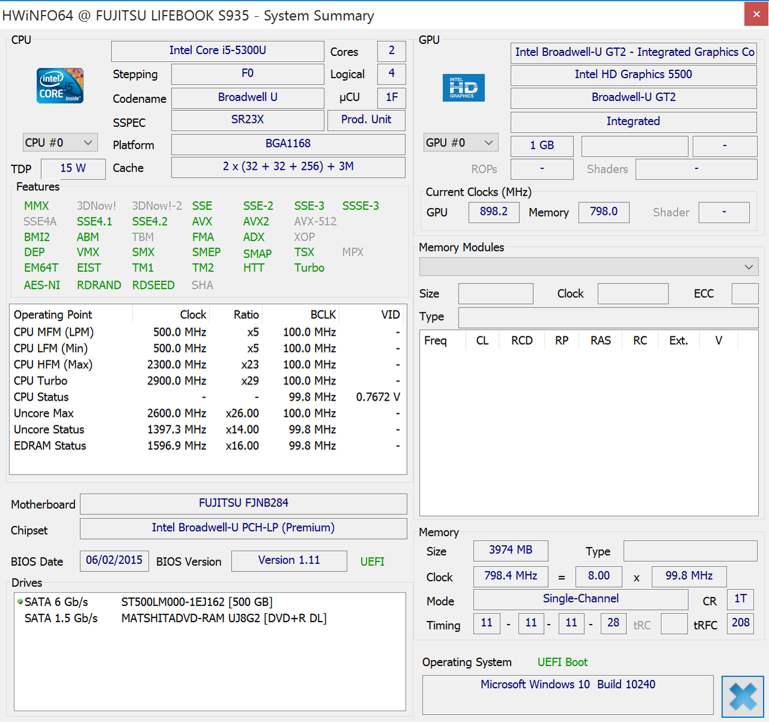Screen dimensions: 769x722
Task: Click the UEFI Boot label
Action: click(563, 662)
